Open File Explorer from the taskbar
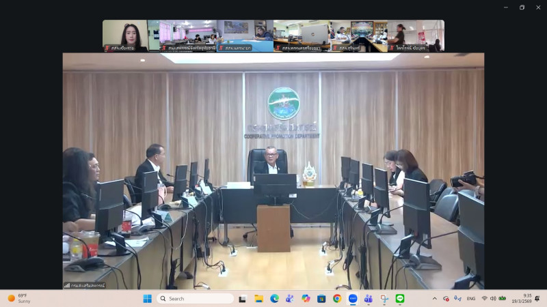This screenshot has width=547, height=307. pyautogui.click(x=258, y=299)
